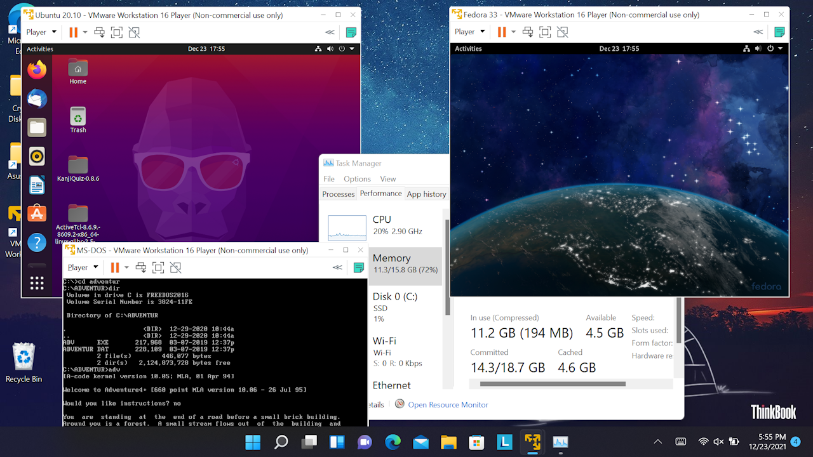Suspend the MS-DOS virtual machine
This screenshot has height=457, width=813.
click(x=115, y=267)
